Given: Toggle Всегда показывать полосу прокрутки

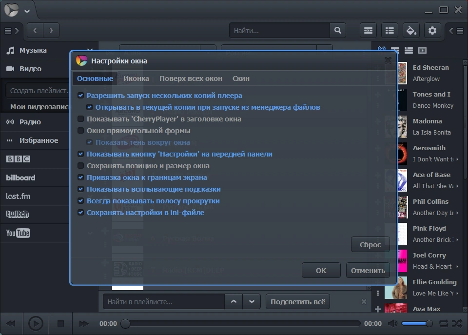Looking at the screenshot, I should point(80,200).
